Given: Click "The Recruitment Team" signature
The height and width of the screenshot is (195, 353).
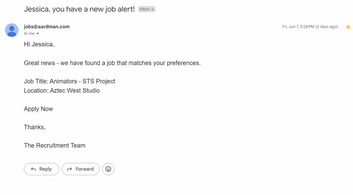Looking at the screenshot, I should point(55,145).
